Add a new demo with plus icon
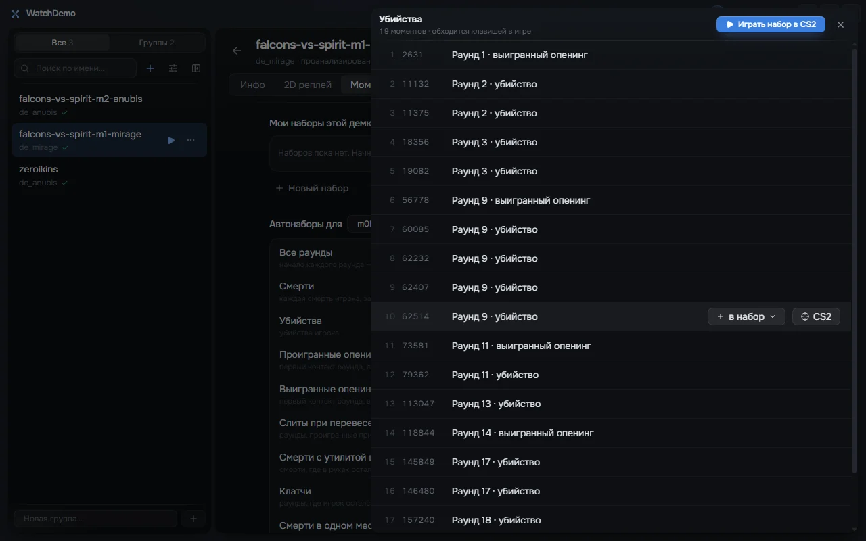 [150, 68]
